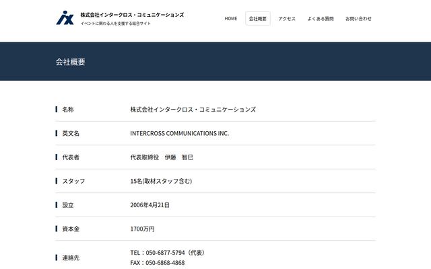Click the スタッフ row label
Screen dimensions: 431x269
tap(73, 181)
